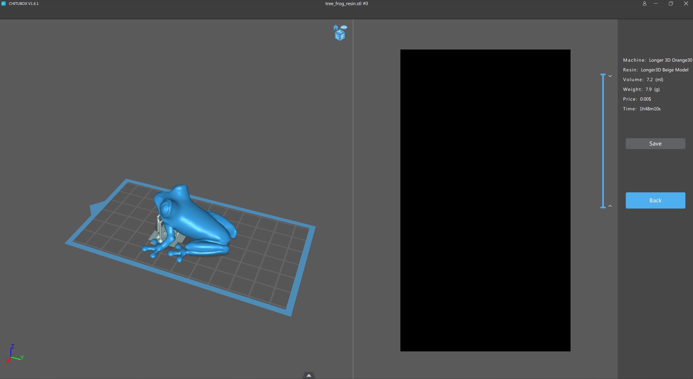Viewport: 693px width, 379px height.
Task: Click the bottom handle of layer slider
Action: click(603, 207)
